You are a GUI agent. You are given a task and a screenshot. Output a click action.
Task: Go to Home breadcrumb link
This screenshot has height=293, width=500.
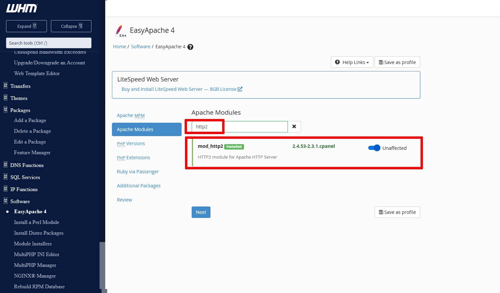[119, 47]
